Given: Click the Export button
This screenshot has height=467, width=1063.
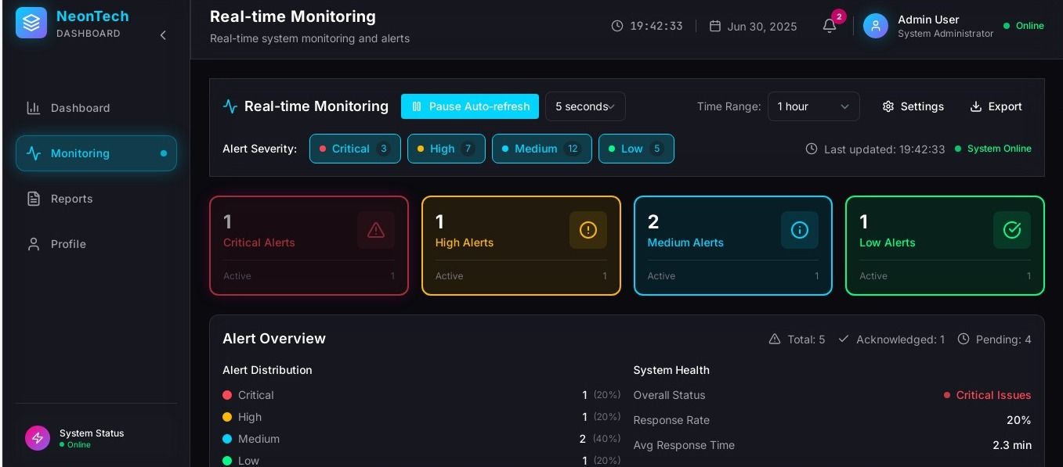Looking at the screenshot, I should pyautogui.click(x=996, y=106).
